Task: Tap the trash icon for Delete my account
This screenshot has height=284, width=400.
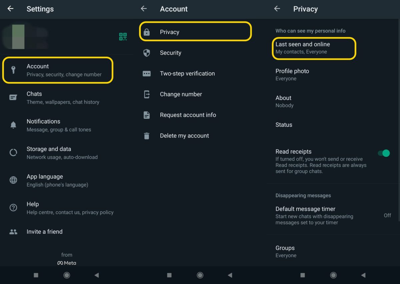Action: [x=147, y=136]
